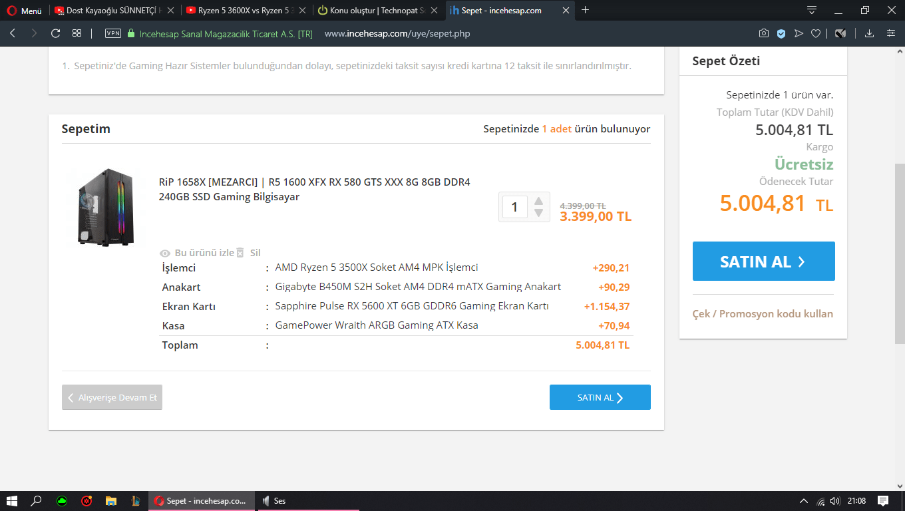This screenshot has width=905, height=511.
Task: Click the large SATIN AL button in Sepet Özeti
Action: click(x=764, y=261)
